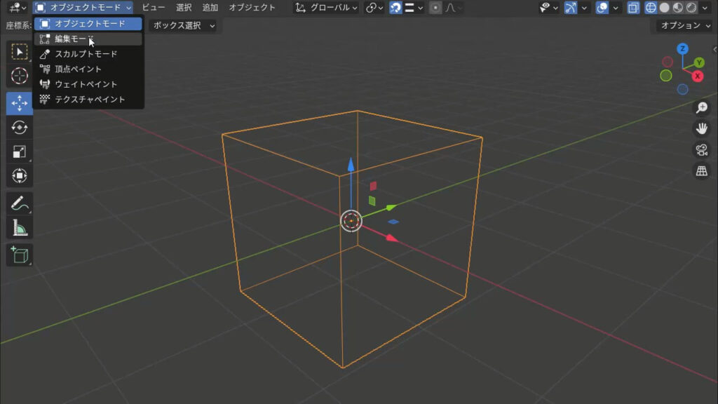718x404 pixels.
Task: Switch to material preview shading
Action: 678,7
